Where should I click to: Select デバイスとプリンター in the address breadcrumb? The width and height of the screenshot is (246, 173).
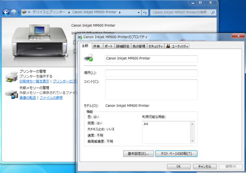pyautogui.click(x=49, y=12)
